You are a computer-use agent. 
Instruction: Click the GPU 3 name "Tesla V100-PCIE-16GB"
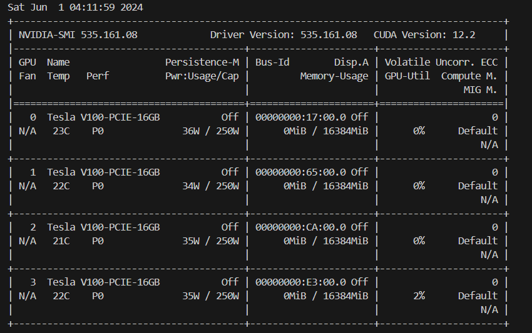coord(103,282)
